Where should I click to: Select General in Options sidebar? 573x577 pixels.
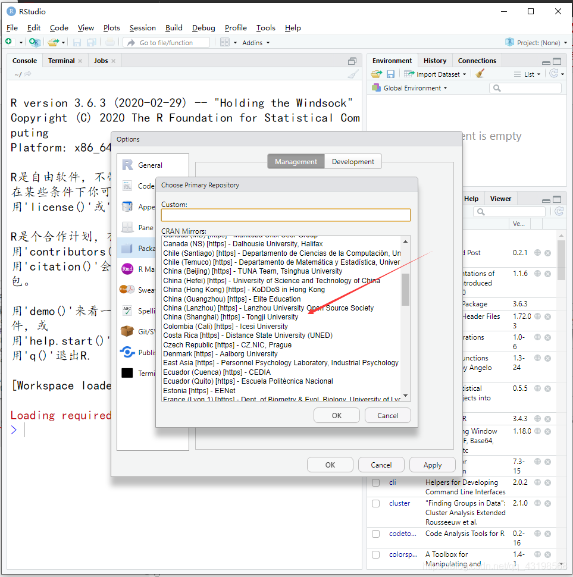click(x=153, y=165)
